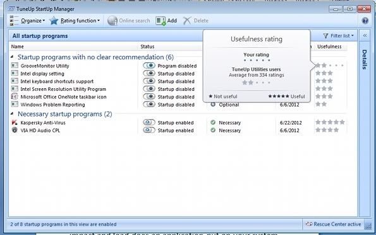Click OneNote taskbar icon usefulness stars
This screenshot has width=376, height=235.
[x=324, y=96]
